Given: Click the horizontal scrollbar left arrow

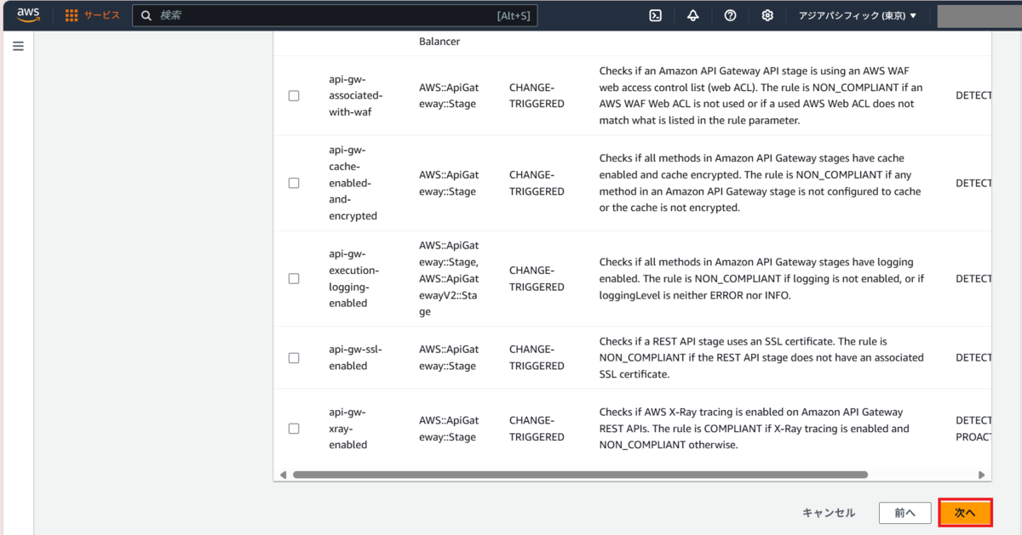Looking at the screenshot, I should (283, 475).
